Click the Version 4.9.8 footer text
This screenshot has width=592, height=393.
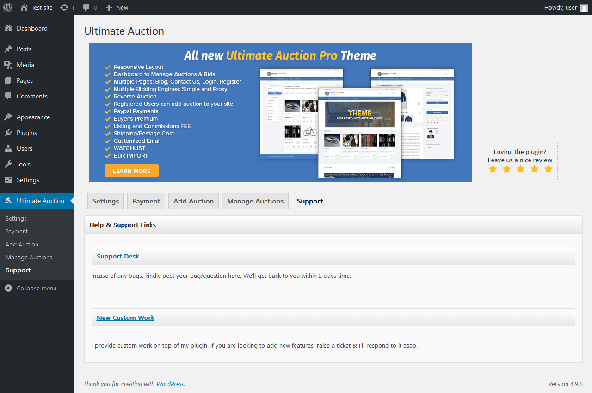[x=565, y=384]
